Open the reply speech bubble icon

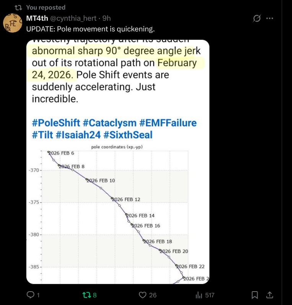[30, 295]
